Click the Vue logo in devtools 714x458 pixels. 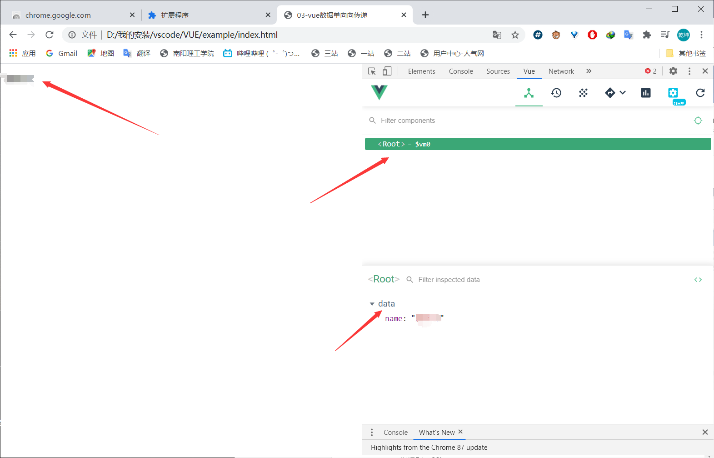pos(379,92)
